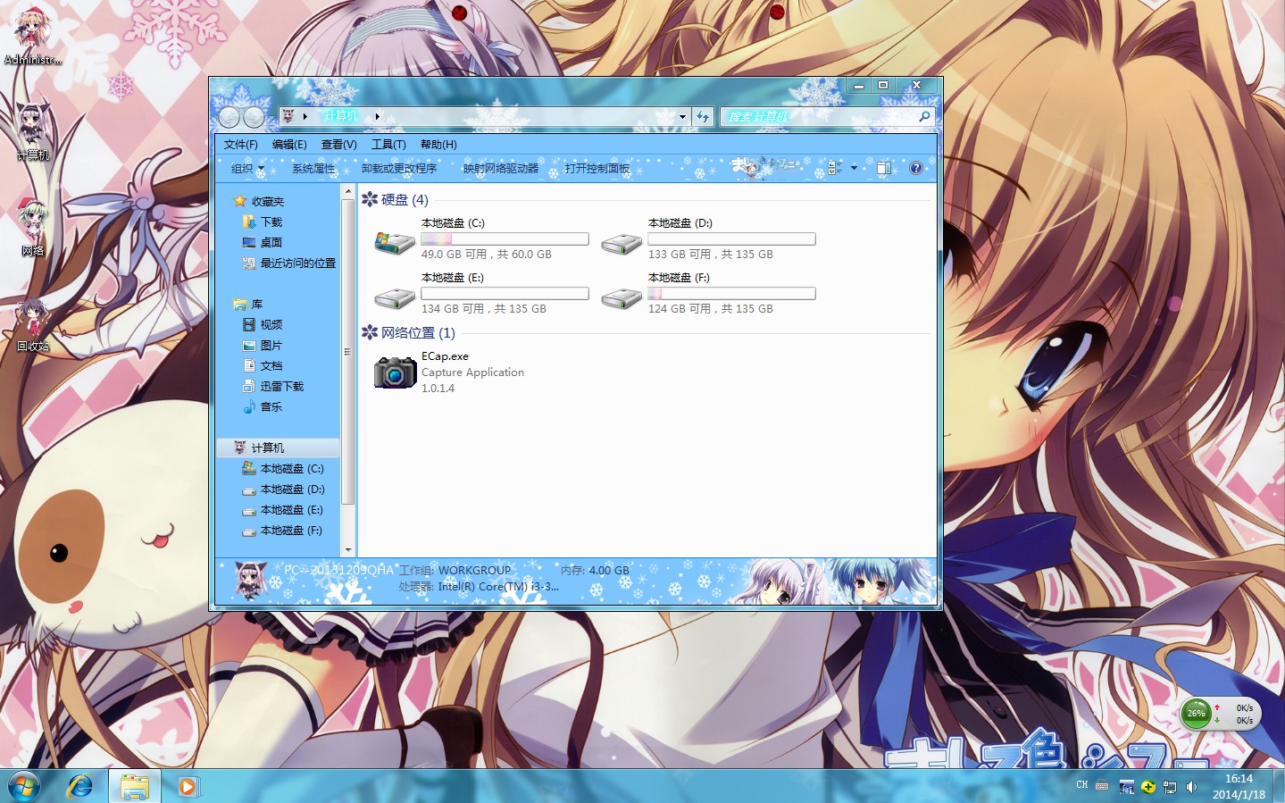Open the Administrator desktop icon

point(32,36)
